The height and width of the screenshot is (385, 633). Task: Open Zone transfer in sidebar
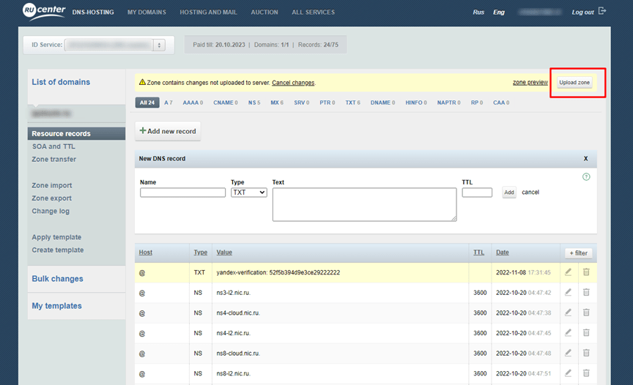coord(53,160)
